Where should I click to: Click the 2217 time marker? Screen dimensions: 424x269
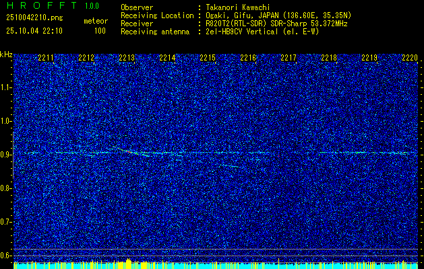point(289,58)
